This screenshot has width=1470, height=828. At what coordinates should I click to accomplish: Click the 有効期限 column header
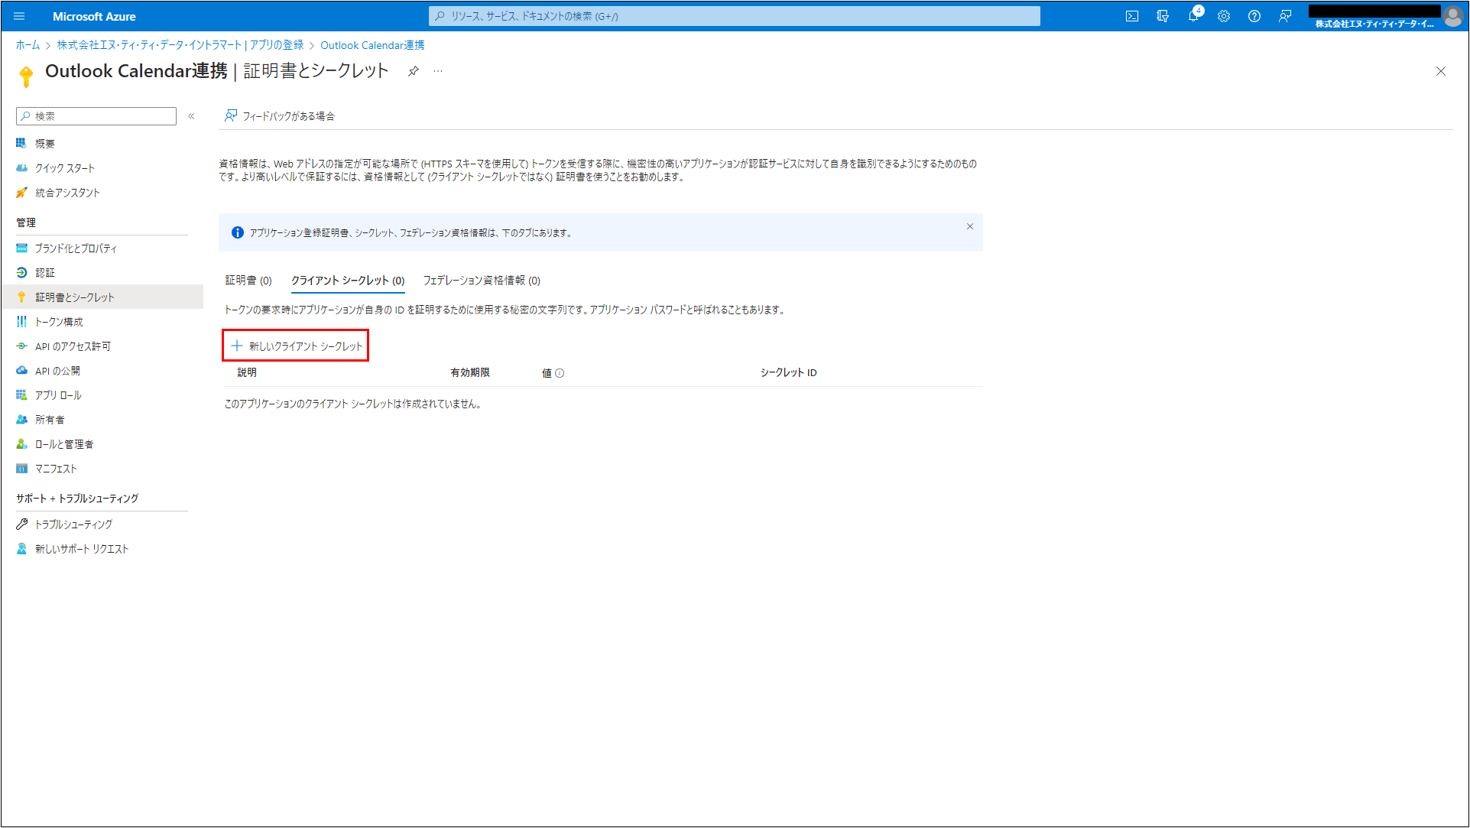point(470,372)
